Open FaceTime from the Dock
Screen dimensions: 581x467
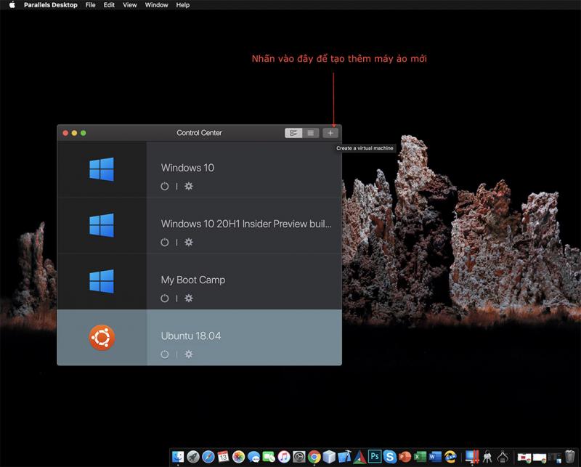269,457
